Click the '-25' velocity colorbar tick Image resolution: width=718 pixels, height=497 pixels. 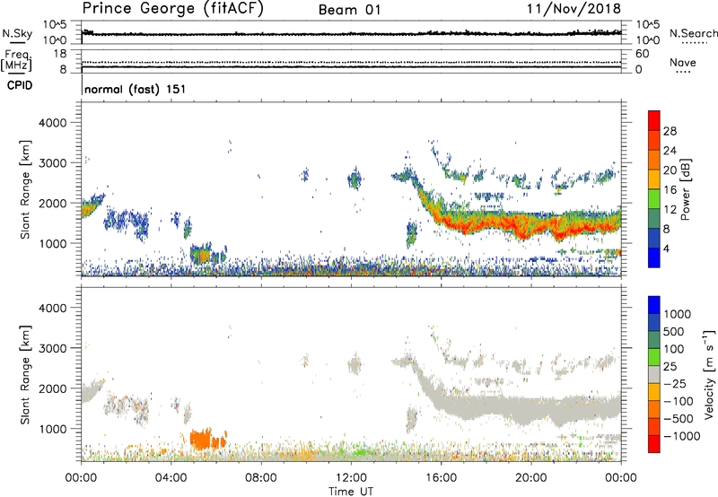(x=675, y=383)
